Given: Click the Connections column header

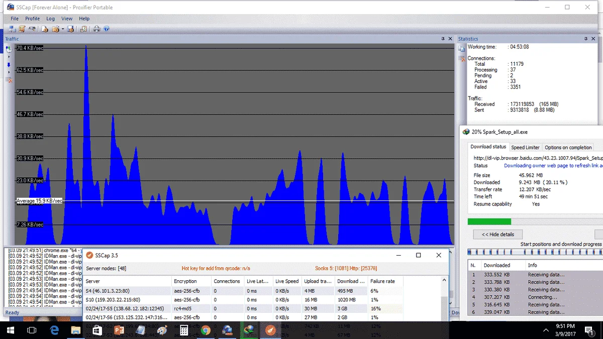Looking at the screenshot, I should click(227, 281).
